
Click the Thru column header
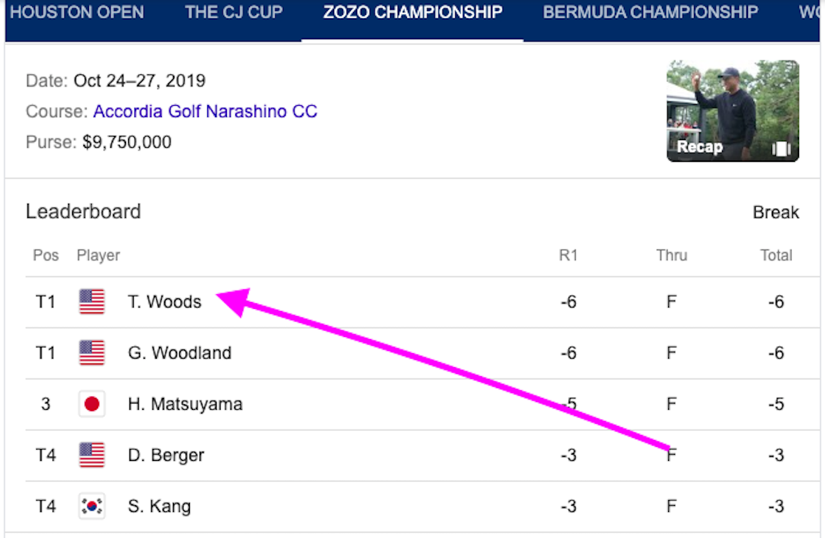tap(672, 255)
